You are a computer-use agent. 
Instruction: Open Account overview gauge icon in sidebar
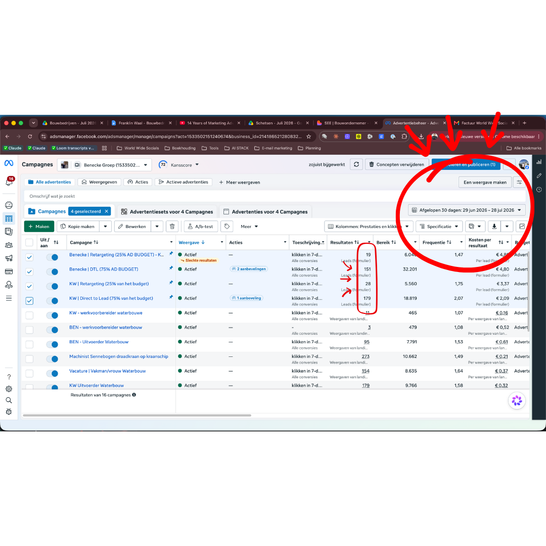(x=9, y=205)
